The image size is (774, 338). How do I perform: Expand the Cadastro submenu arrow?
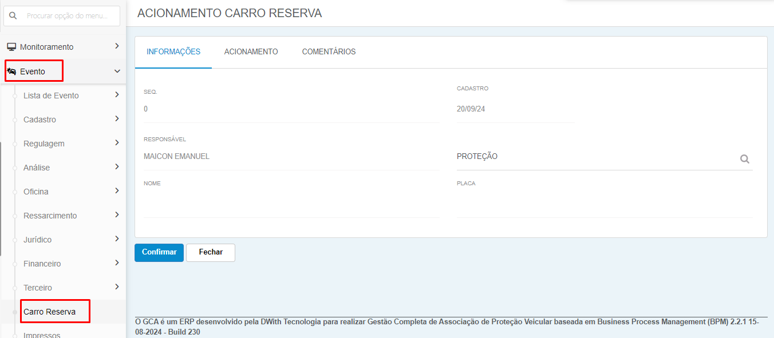click(117, 119)
